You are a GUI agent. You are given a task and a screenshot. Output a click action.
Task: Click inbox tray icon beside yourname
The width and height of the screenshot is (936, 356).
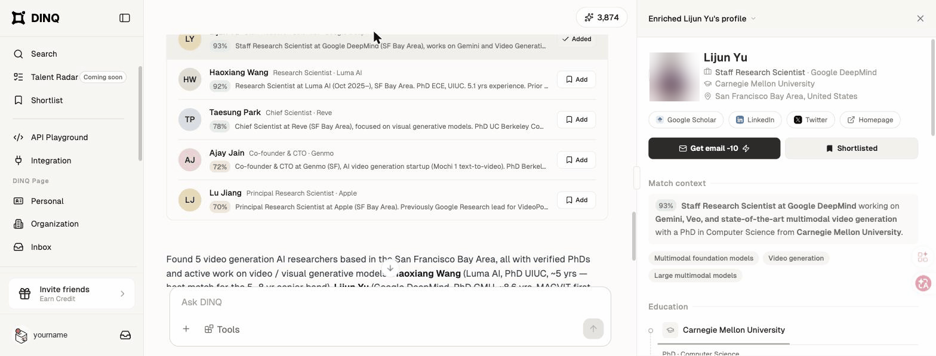click(x=125, y=335)
